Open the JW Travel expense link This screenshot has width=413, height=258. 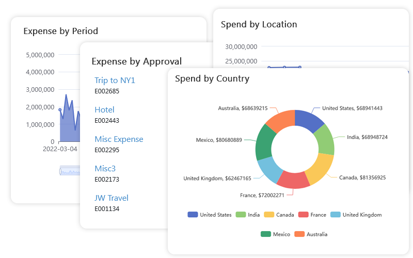tap(112, 198)
